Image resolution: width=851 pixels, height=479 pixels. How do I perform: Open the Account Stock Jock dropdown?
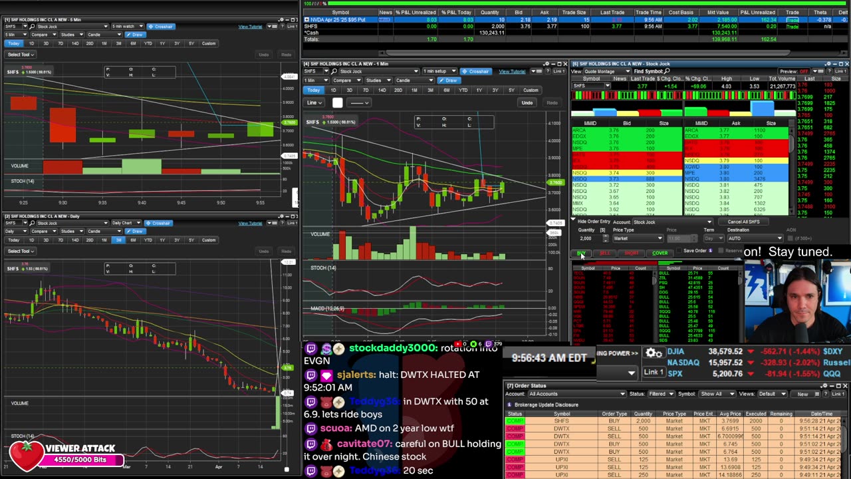click(671, 222)
